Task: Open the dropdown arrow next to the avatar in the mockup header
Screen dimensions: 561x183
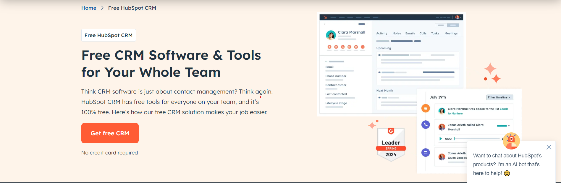Action: [x=461, y=18]
